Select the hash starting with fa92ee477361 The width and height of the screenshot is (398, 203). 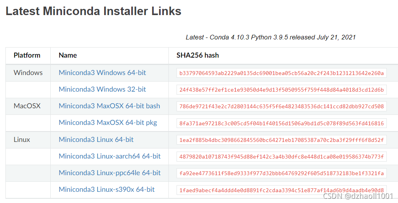point(281,173)
